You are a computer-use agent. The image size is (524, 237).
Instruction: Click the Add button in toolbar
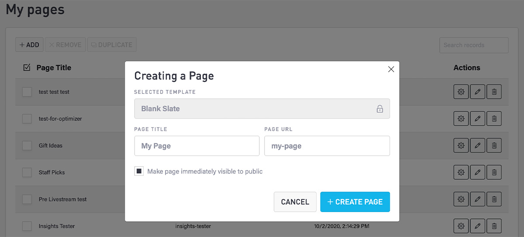[29, 45]
